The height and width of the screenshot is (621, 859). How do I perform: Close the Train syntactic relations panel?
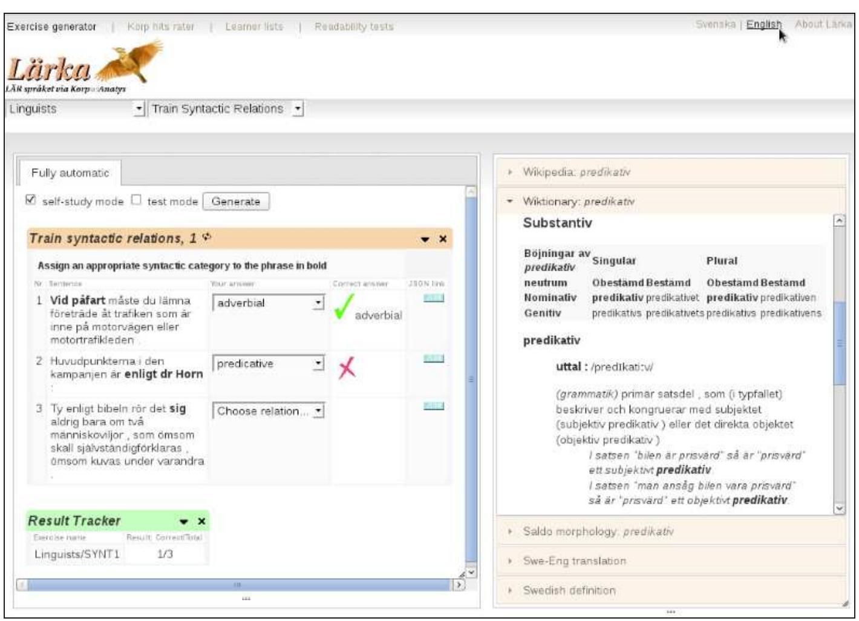pos(443,239)
